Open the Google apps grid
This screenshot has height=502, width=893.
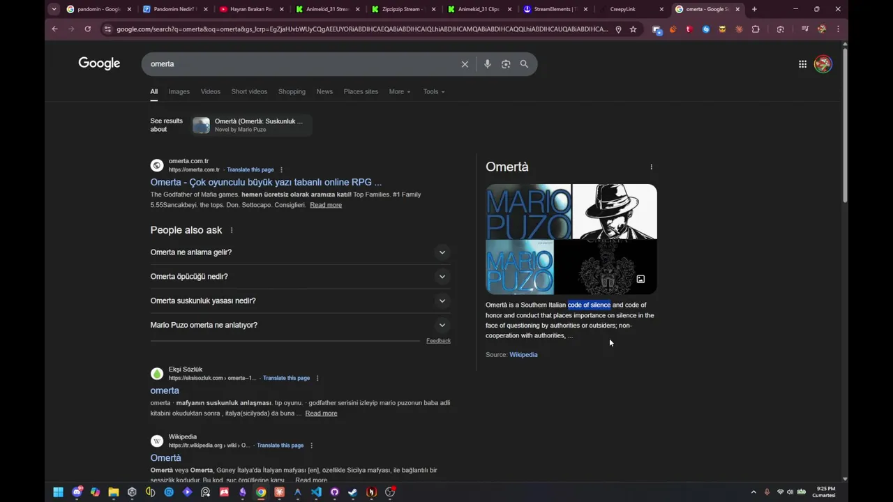[x=802, y=64]
